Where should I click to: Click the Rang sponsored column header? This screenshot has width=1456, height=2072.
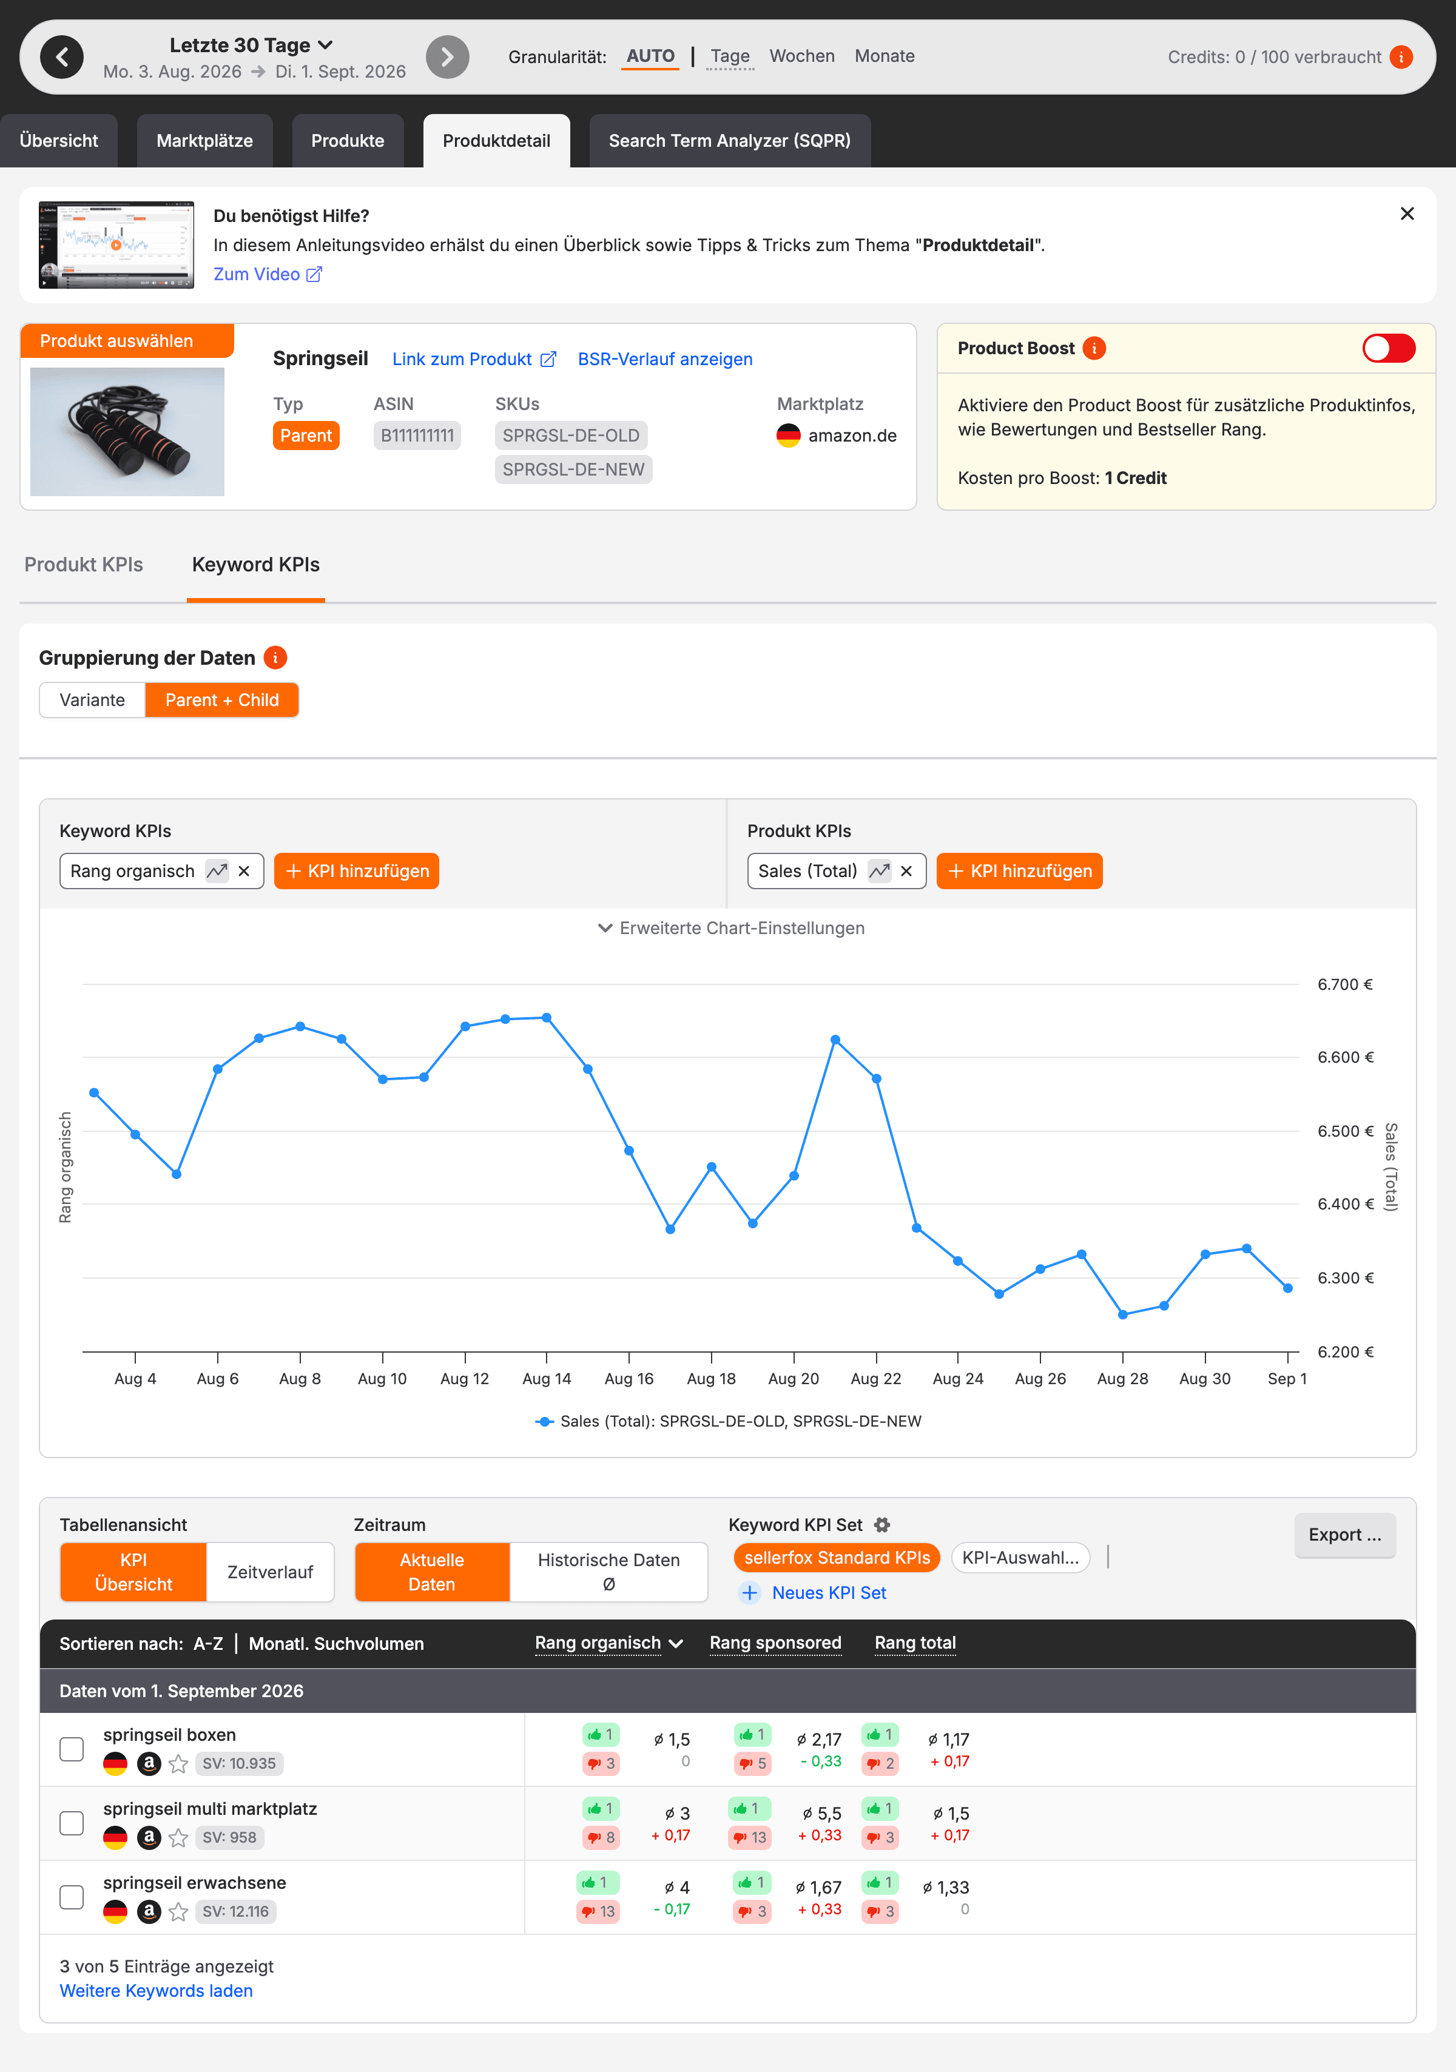775,1643
